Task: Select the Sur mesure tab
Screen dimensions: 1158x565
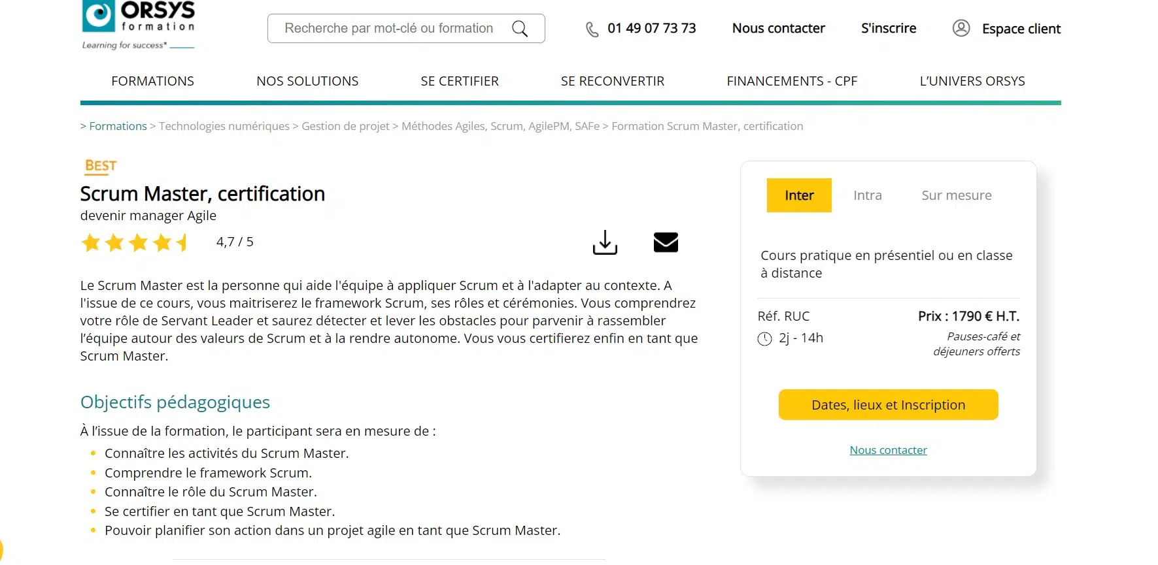Action: point(957,195)
